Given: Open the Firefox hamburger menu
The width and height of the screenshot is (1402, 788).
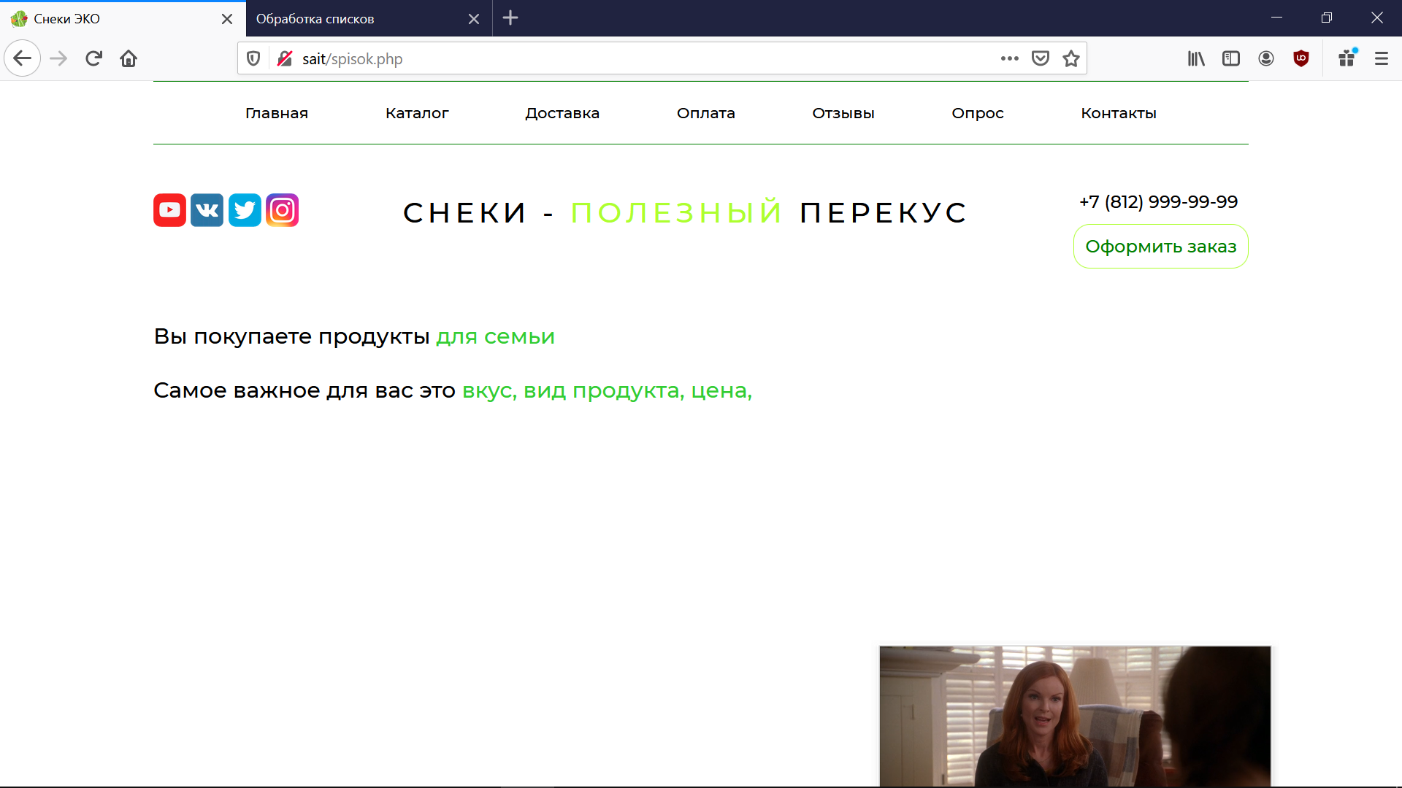Looking at the screenshot, I should pyautogui.click(x=1382, y=58).
